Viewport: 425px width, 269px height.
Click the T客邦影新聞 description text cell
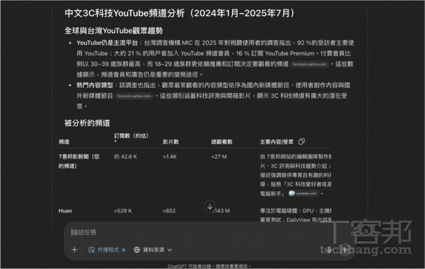(x=296, y=175)
